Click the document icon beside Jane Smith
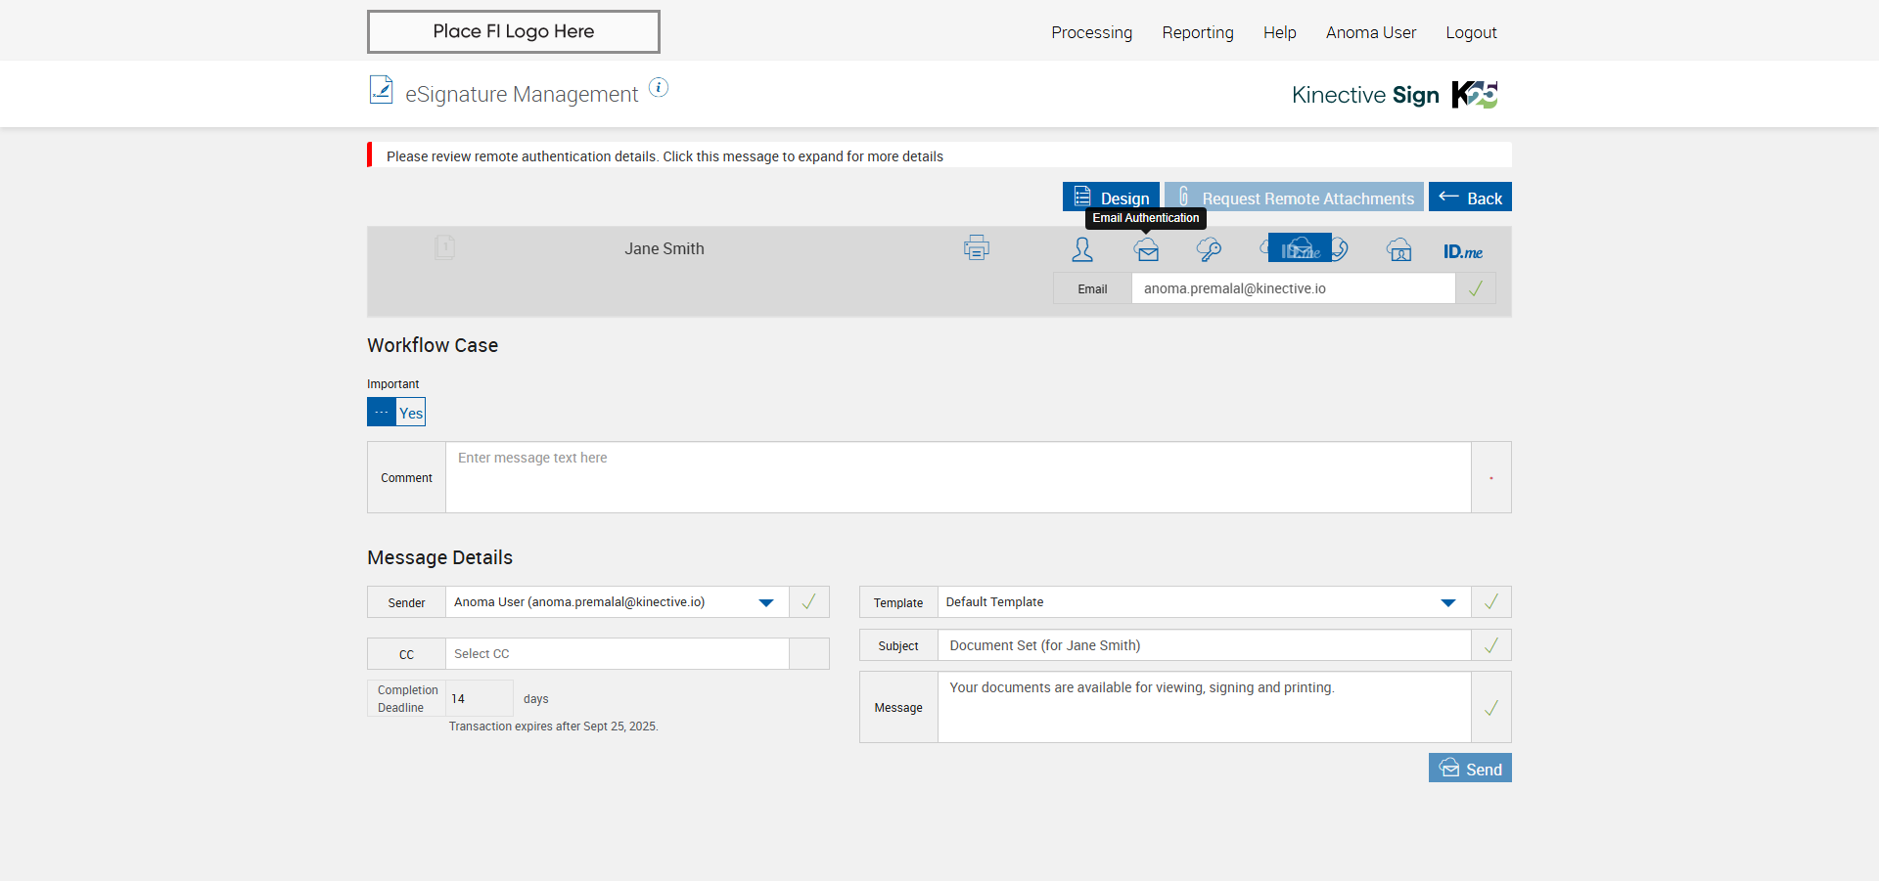Screen dimensions: 1879x881 (444, 247)
